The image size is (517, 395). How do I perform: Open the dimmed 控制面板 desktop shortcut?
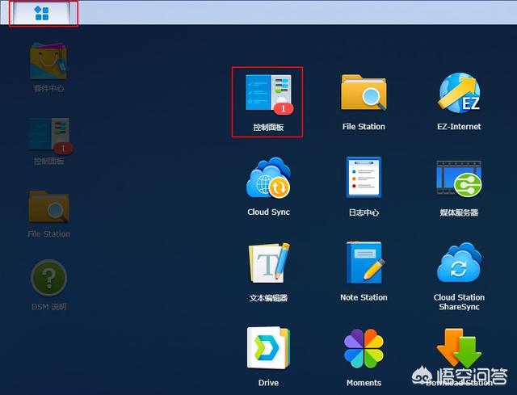click(49, 135)
